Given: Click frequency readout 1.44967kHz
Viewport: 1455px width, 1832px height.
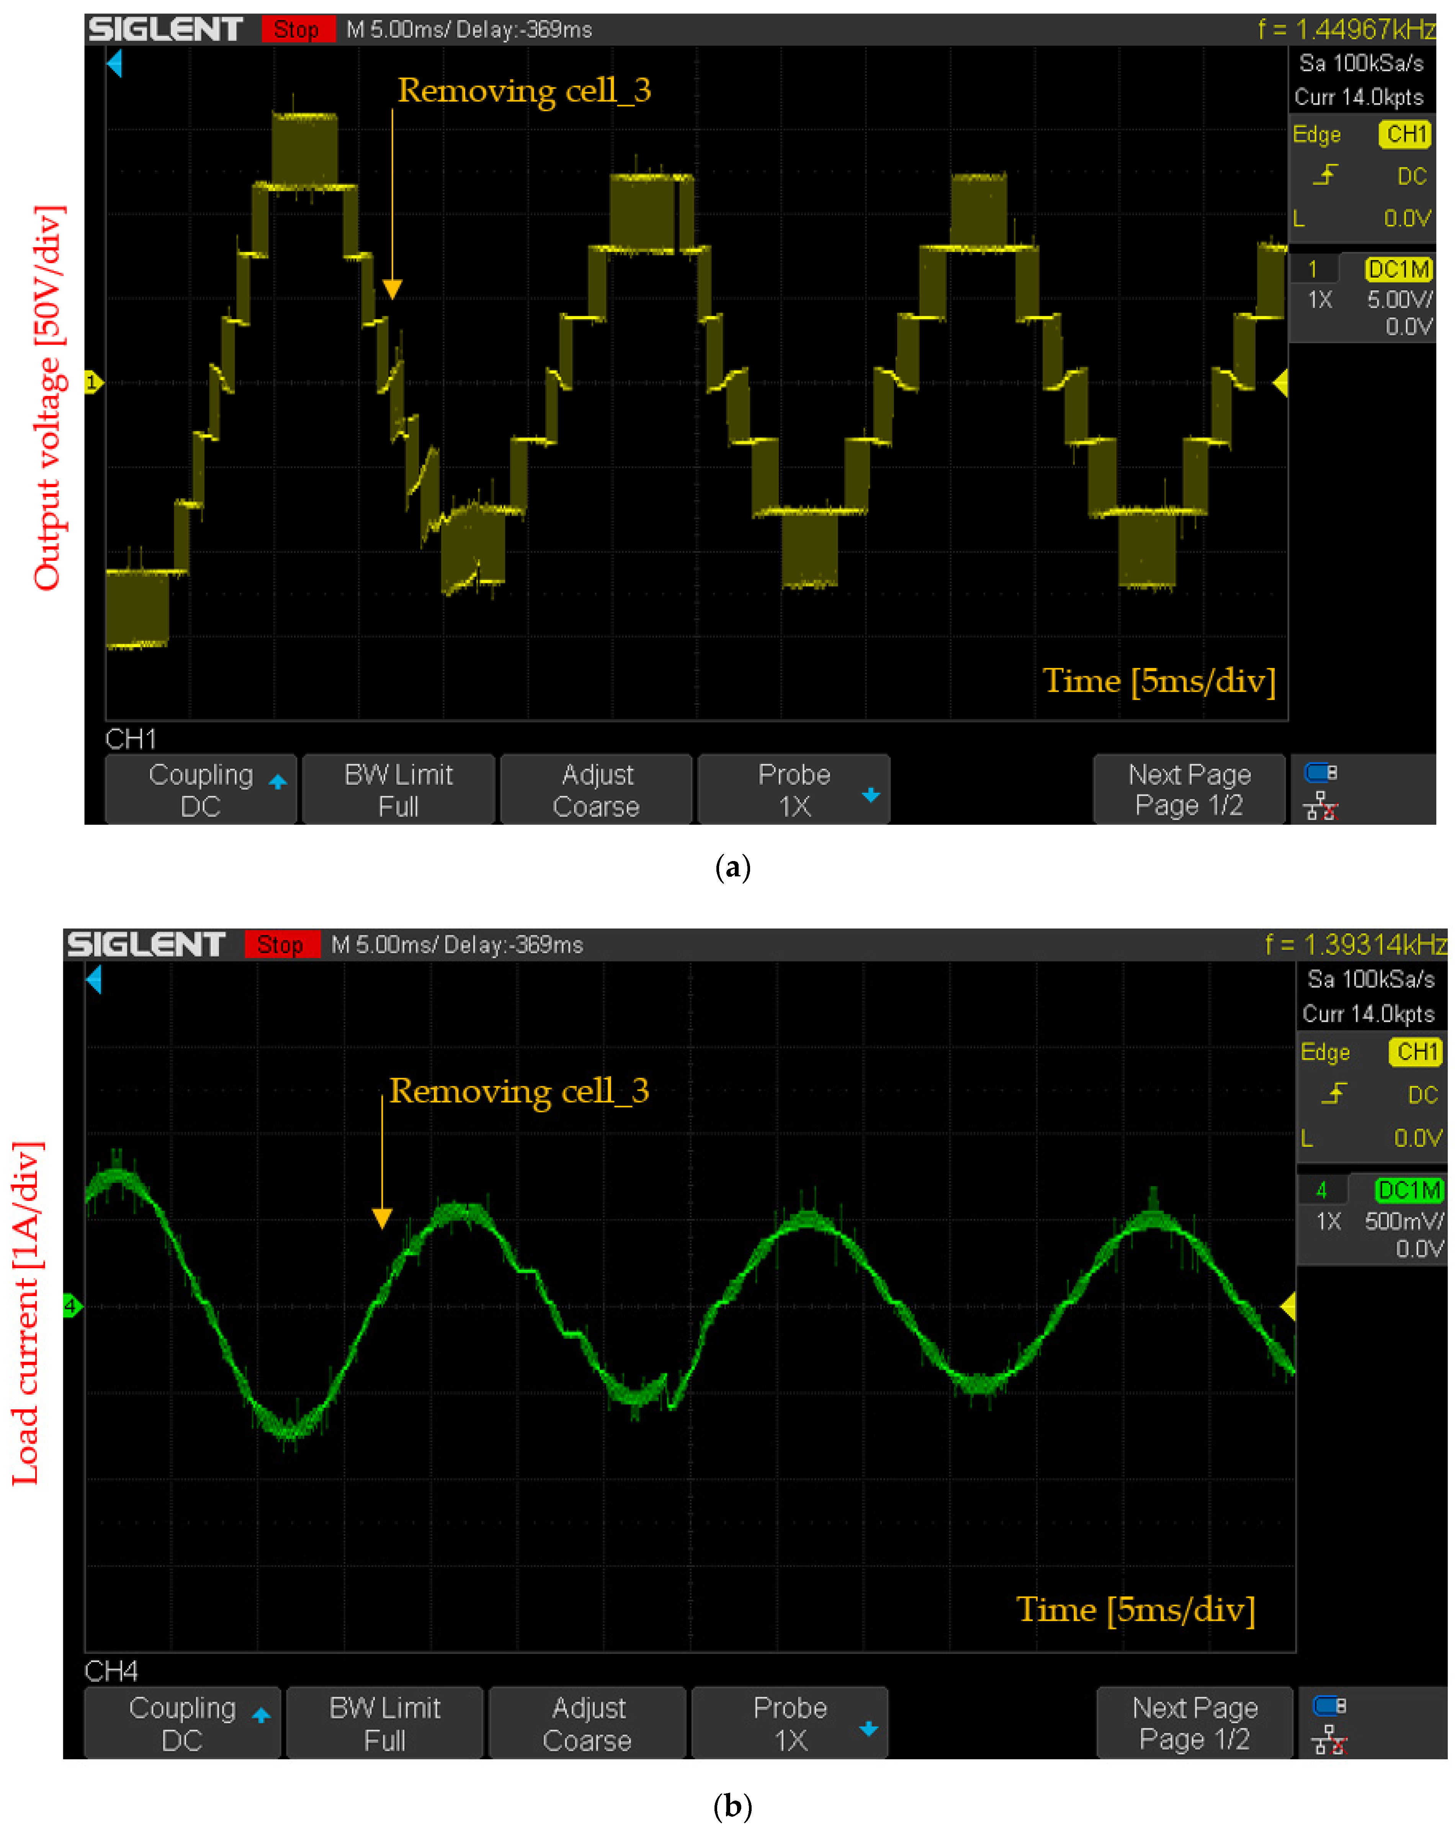Looking at the screenshot, I should (x=1347, y=30).
